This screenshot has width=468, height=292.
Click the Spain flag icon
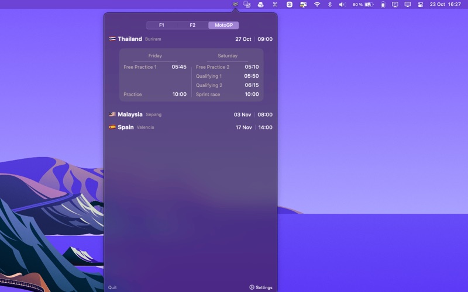coord(112,127)
